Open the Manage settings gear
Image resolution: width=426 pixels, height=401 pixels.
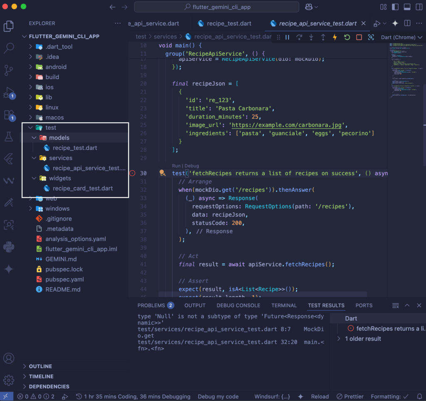9,380
